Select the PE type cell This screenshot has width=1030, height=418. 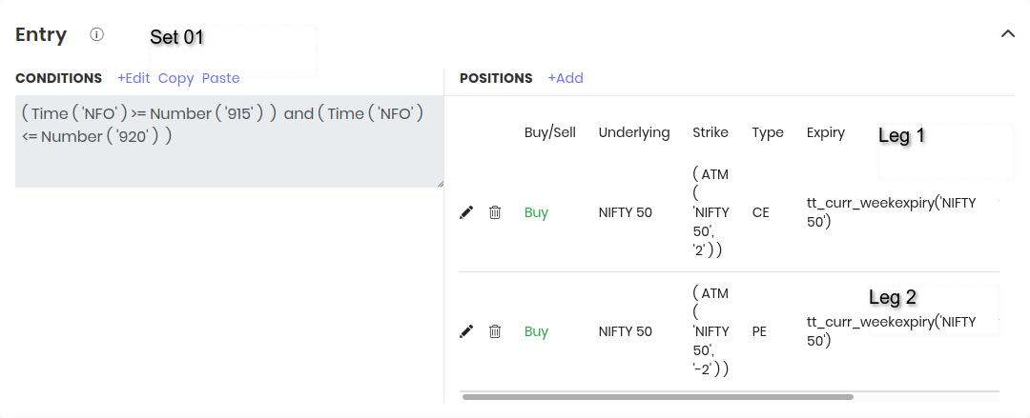(759, 331)
